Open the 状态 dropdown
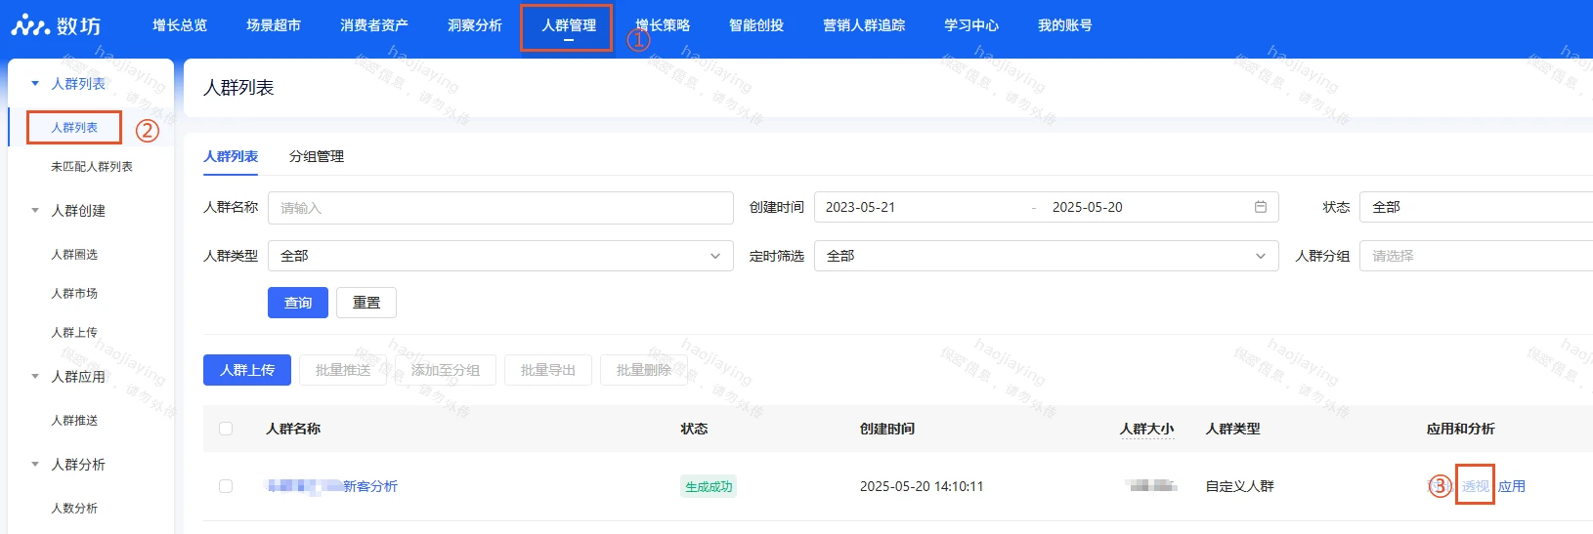The image size is (1593, 534). [x=1477, y=207]
